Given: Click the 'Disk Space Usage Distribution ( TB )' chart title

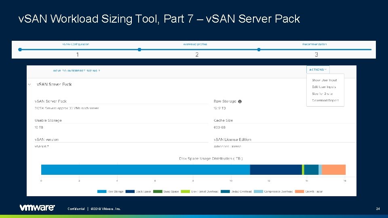Looking at the screenshot, I should (211, 158).
